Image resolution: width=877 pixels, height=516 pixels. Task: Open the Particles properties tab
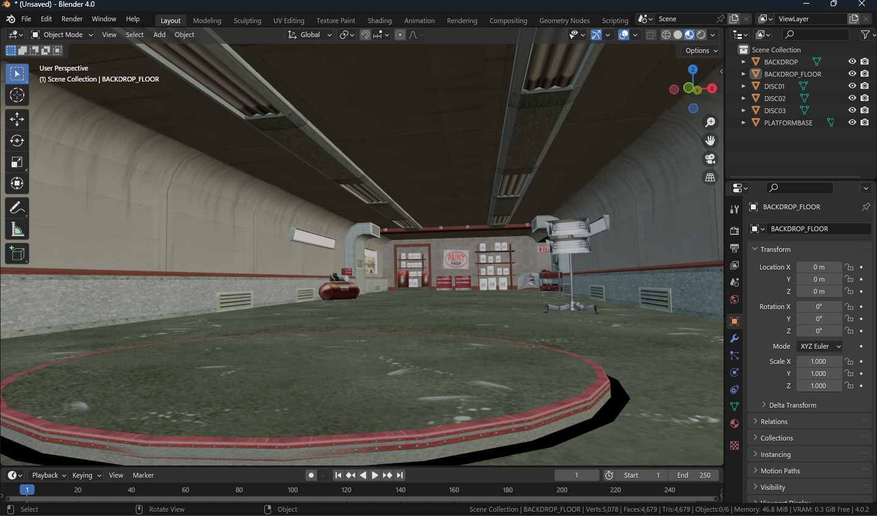(734, 355)
